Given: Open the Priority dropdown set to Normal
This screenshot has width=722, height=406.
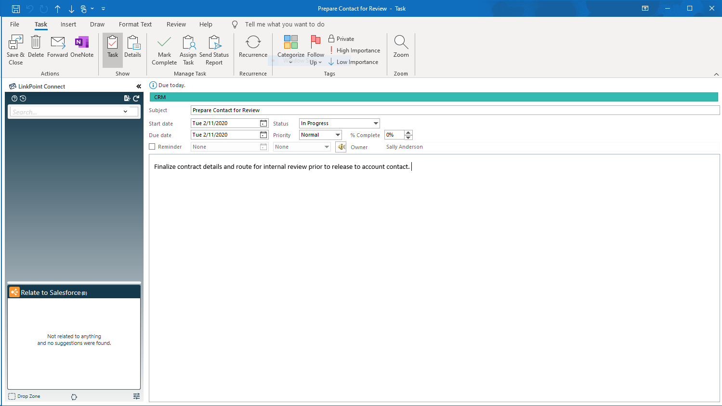Looking at the screenshot, I should [338, 135].
